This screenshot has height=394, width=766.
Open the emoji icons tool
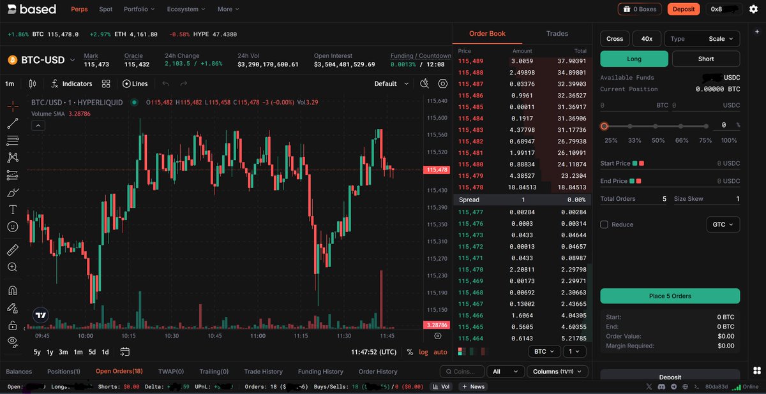[x=13, y=226]
